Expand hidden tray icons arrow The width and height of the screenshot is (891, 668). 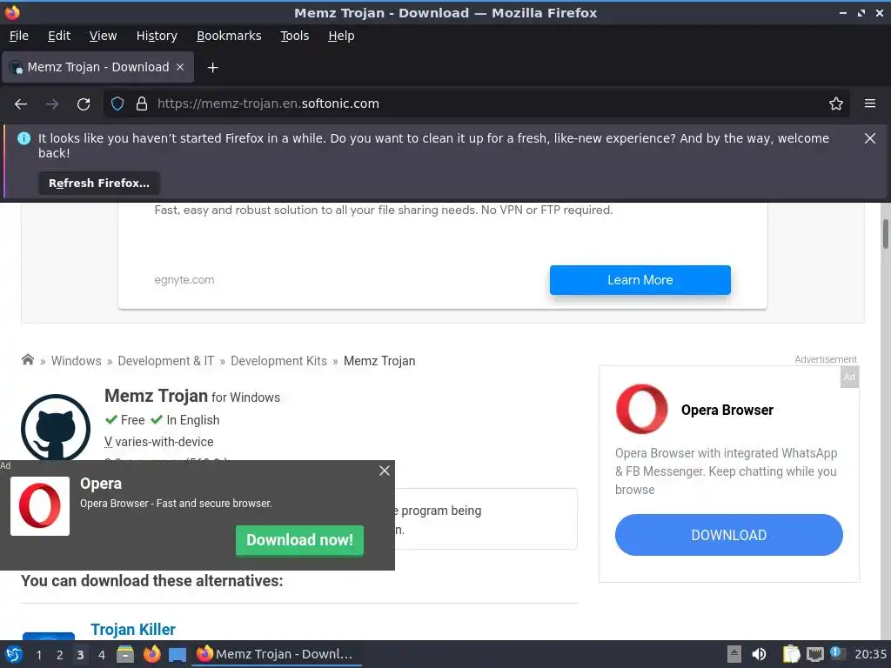point(734,654)
